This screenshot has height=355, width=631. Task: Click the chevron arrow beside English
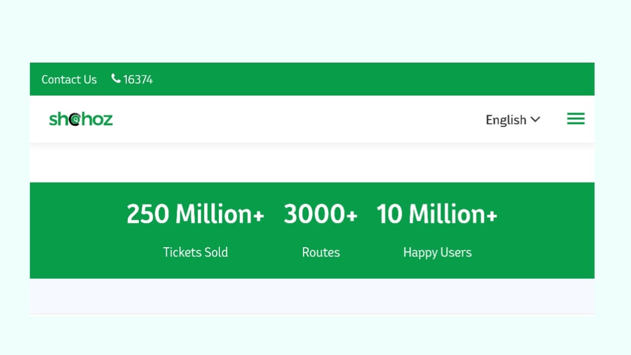(535, 119)
